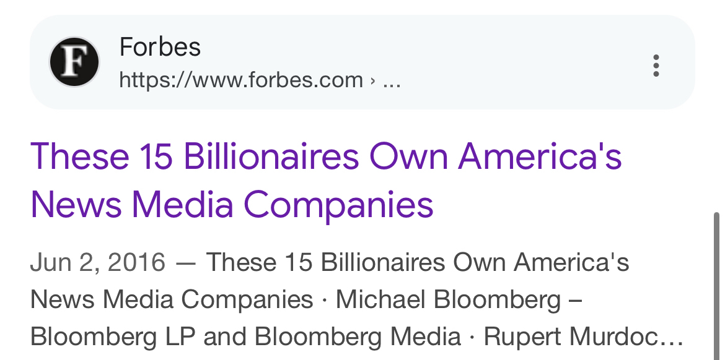
Task: Click 'Michael Bloomberg' in the snippet text
Action: pos(448,299)
